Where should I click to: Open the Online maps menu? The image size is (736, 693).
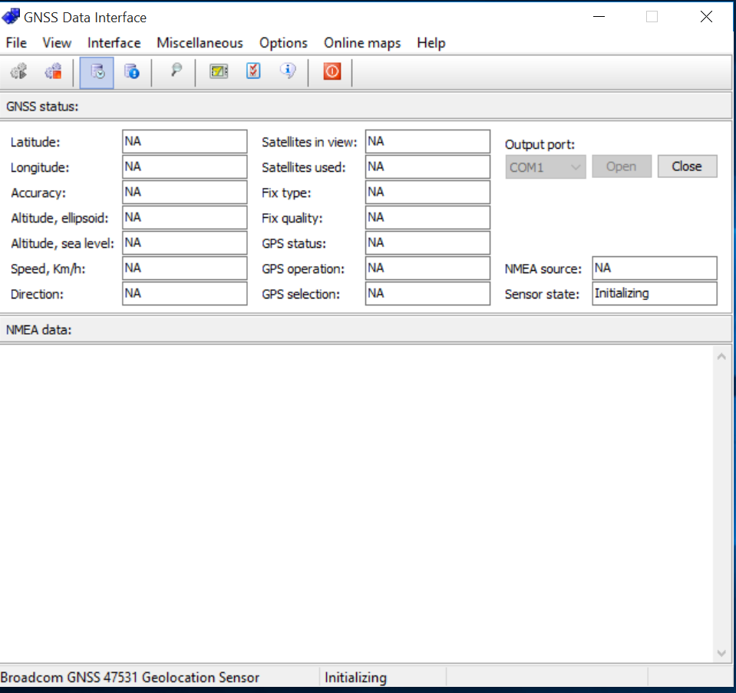[362, 43]
